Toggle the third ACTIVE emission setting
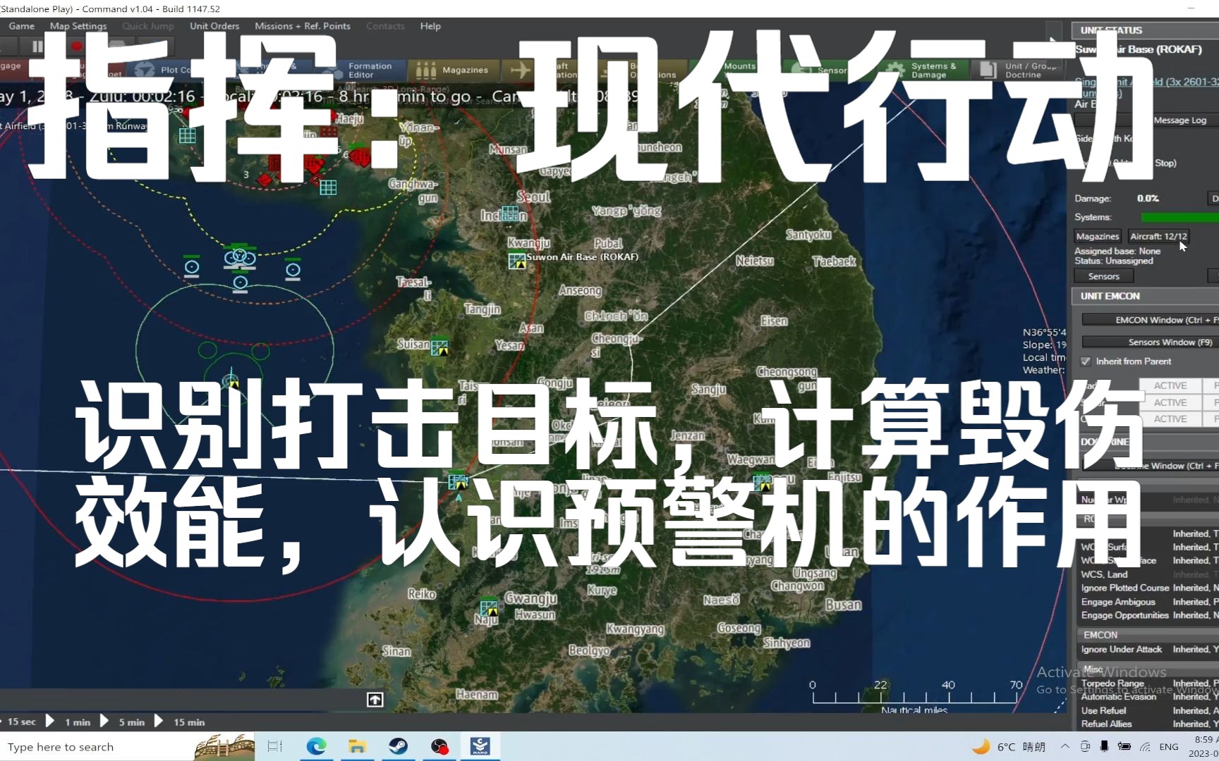The width and height of the screenshot is (1219, 761). [x=1170, y=419]
